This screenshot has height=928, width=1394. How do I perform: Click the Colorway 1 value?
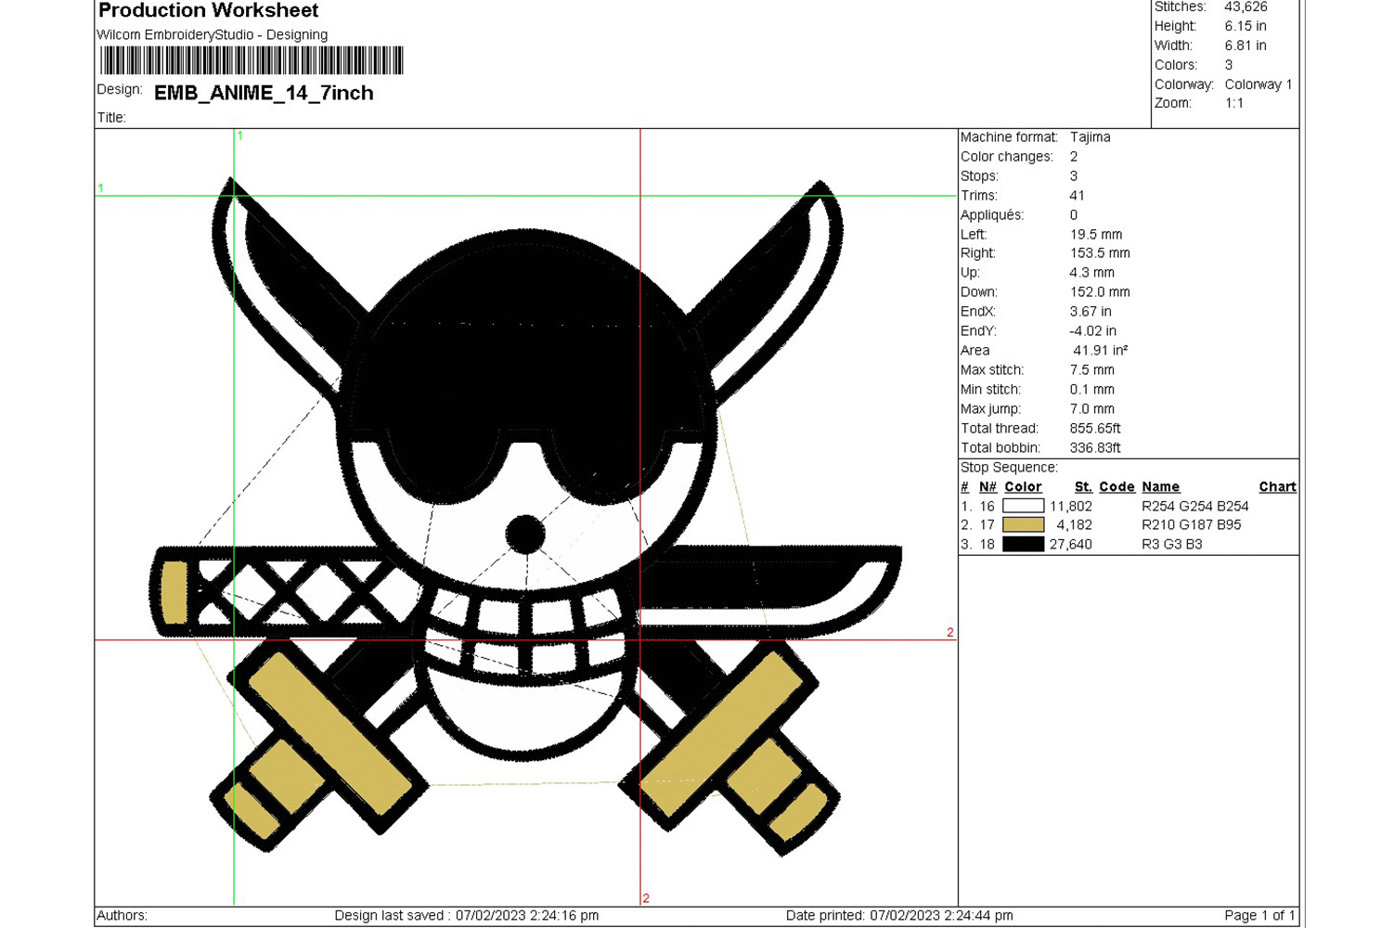[1258, 84]
